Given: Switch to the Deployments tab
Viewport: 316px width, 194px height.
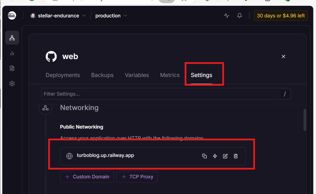Looking at the screenshot, I should 63,75.
